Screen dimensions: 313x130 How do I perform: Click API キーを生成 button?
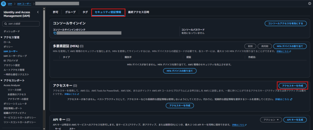pos(295,120)
